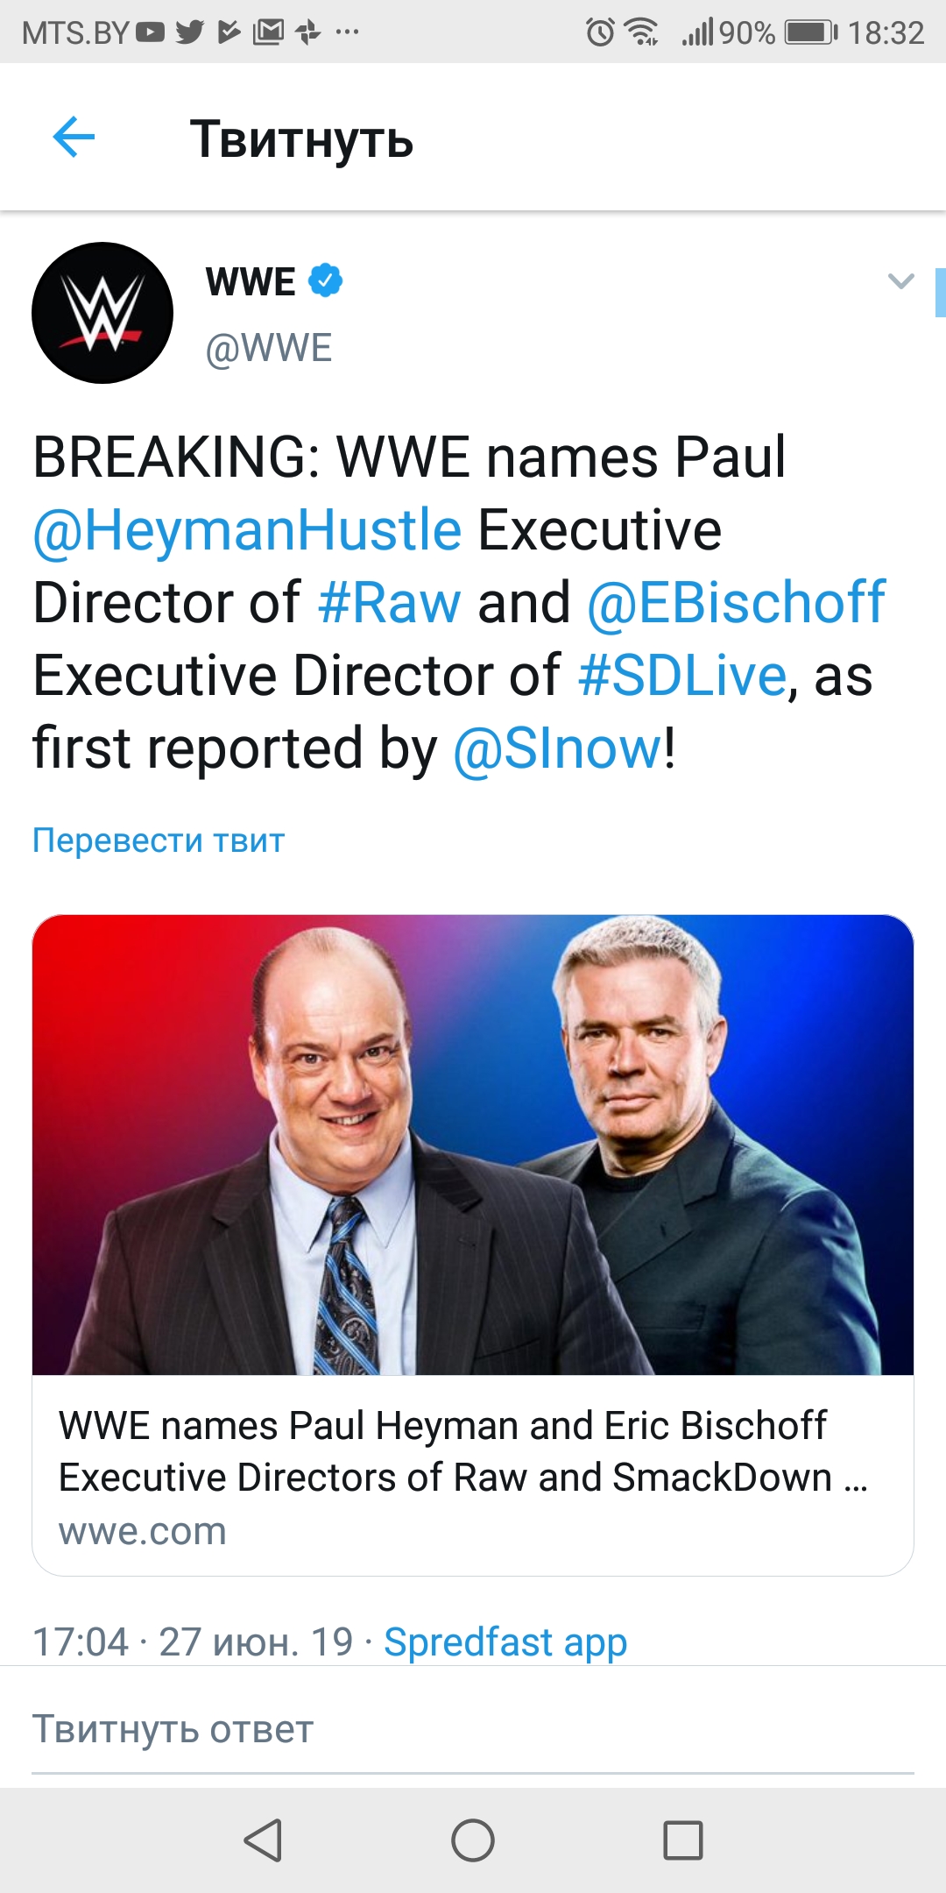Tap the back arrow icon
This screenshot has width=946, height=1893.
click(74, 138)
